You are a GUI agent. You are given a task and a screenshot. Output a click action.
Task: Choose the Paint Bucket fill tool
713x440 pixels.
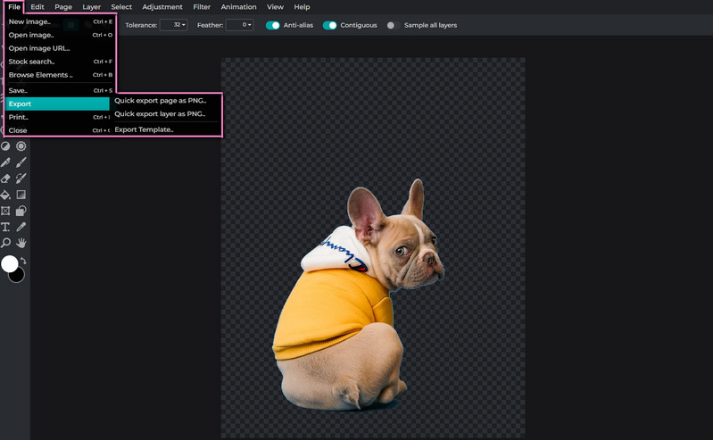(x=5, y=195)
